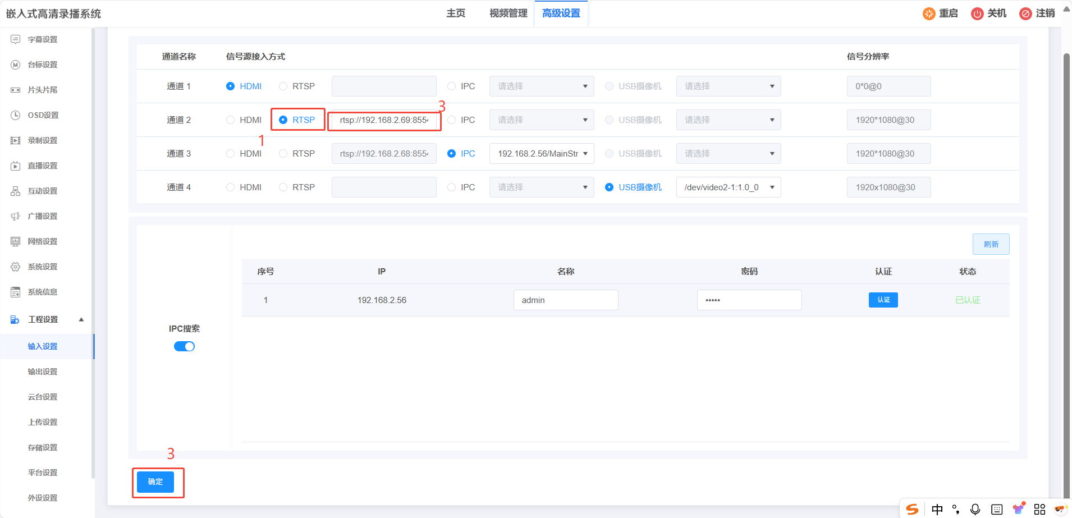Click the 互动设置 sidebar icon

[x=16, y=191]
